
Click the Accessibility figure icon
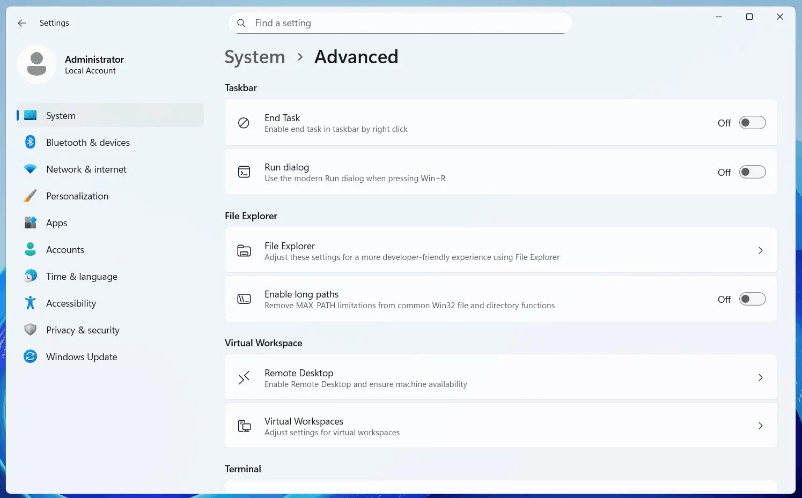(30, 303)
